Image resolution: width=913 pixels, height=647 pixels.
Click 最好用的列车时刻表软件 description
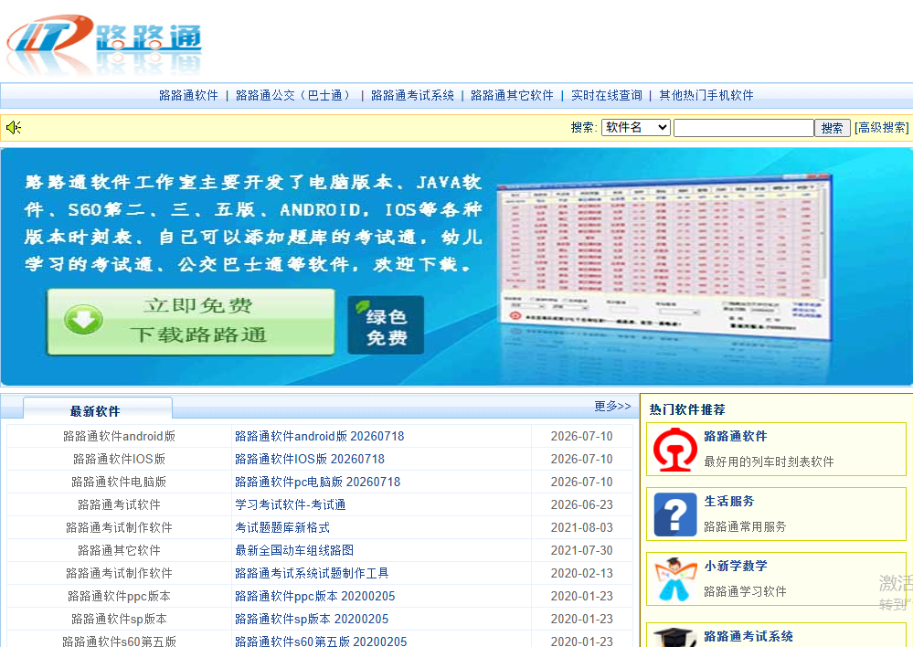[769, 461]
